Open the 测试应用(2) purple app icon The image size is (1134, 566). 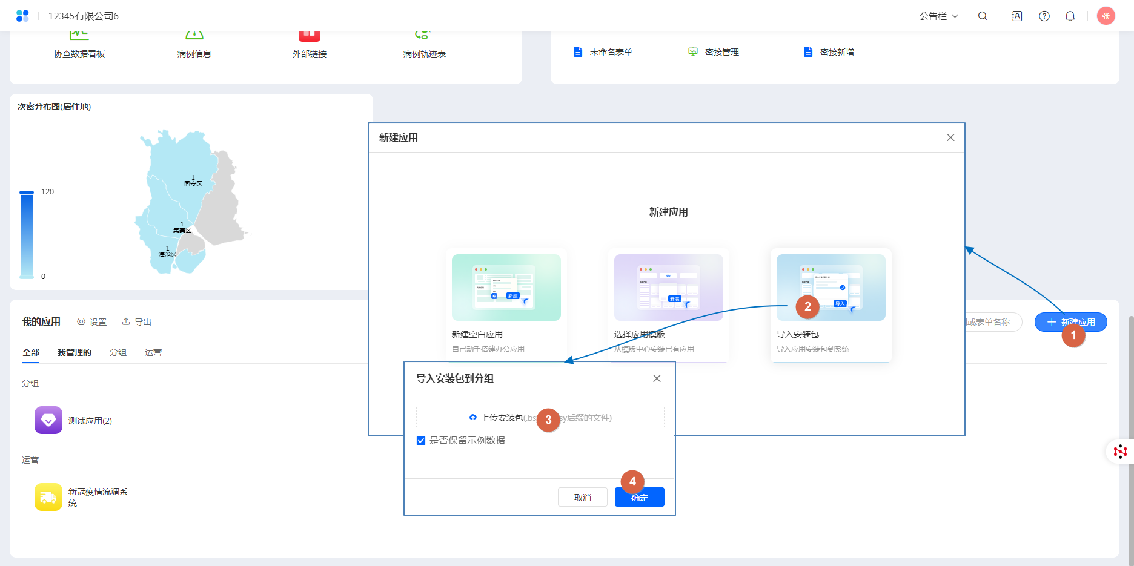pyautogui.click(x=48, y=420)
